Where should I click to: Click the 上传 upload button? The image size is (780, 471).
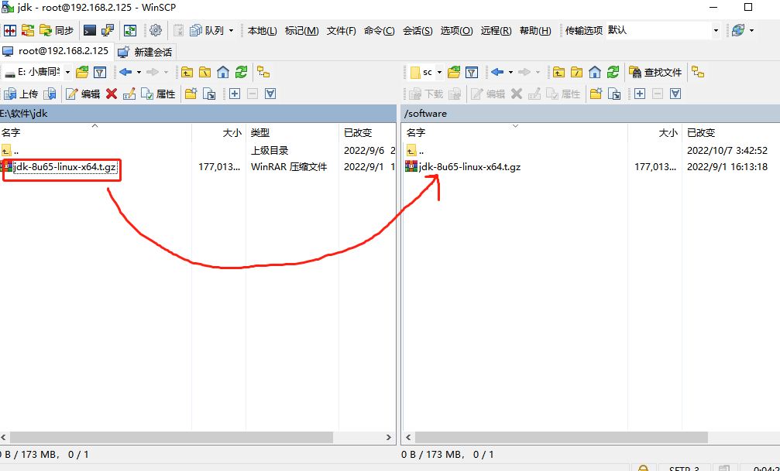21,94
